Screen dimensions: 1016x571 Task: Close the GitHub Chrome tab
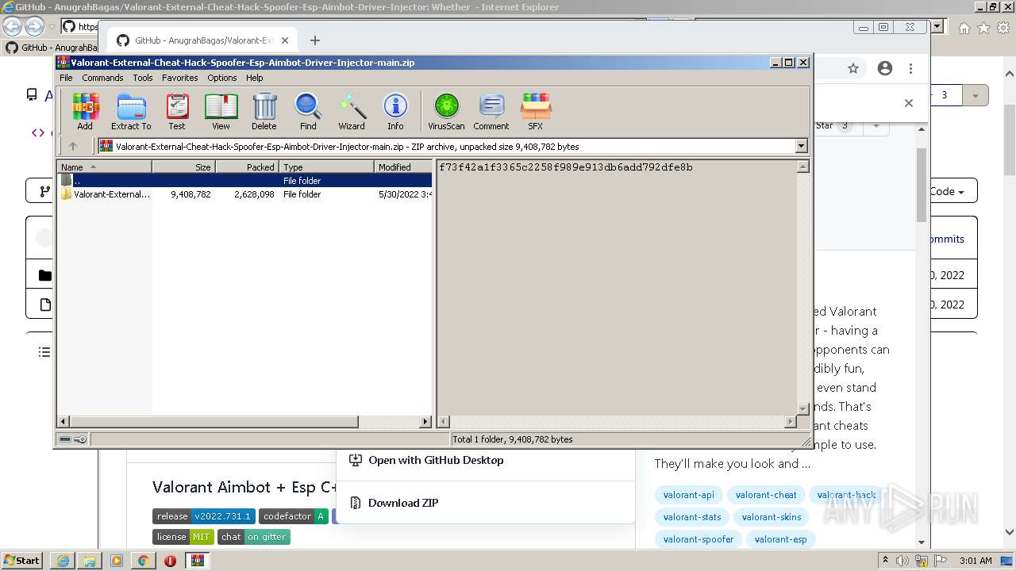pos(285,40)
